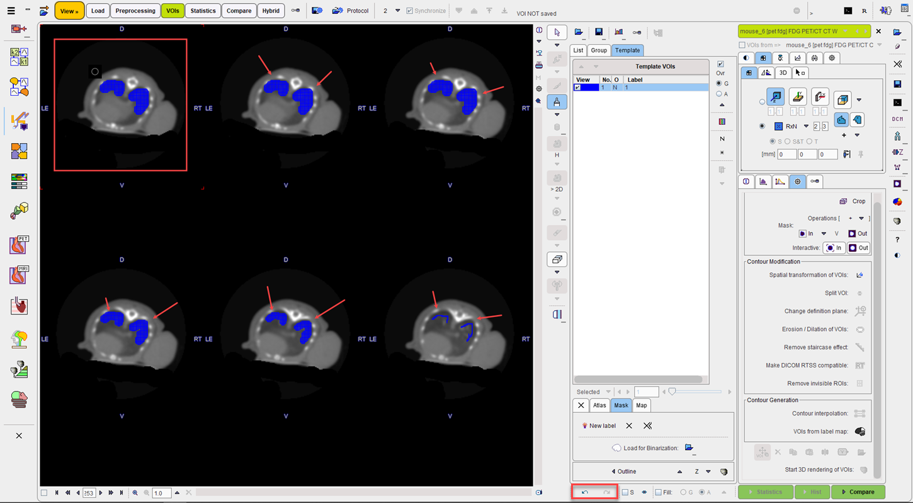This screenshot has width=913, height=503.
Task: Open the VOI statistics chart icon
Action: (618, 32)
